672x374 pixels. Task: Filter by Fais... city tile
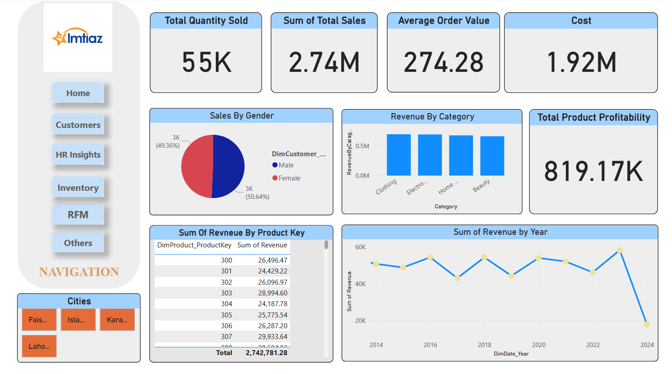(39, 320)
